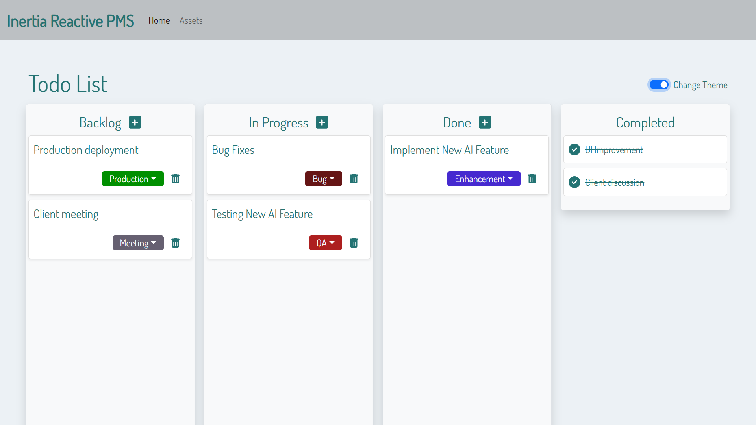The image size is (756, 425).
Task: Trash the Bug Fixes card
Action: click(354, 179)
